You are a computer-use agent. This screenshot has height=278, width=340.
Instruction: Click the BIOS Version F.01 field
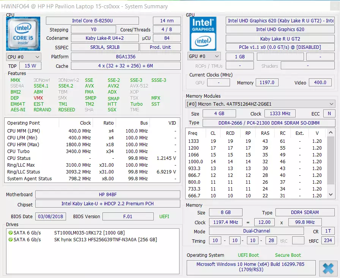click(x=128, y=217)
